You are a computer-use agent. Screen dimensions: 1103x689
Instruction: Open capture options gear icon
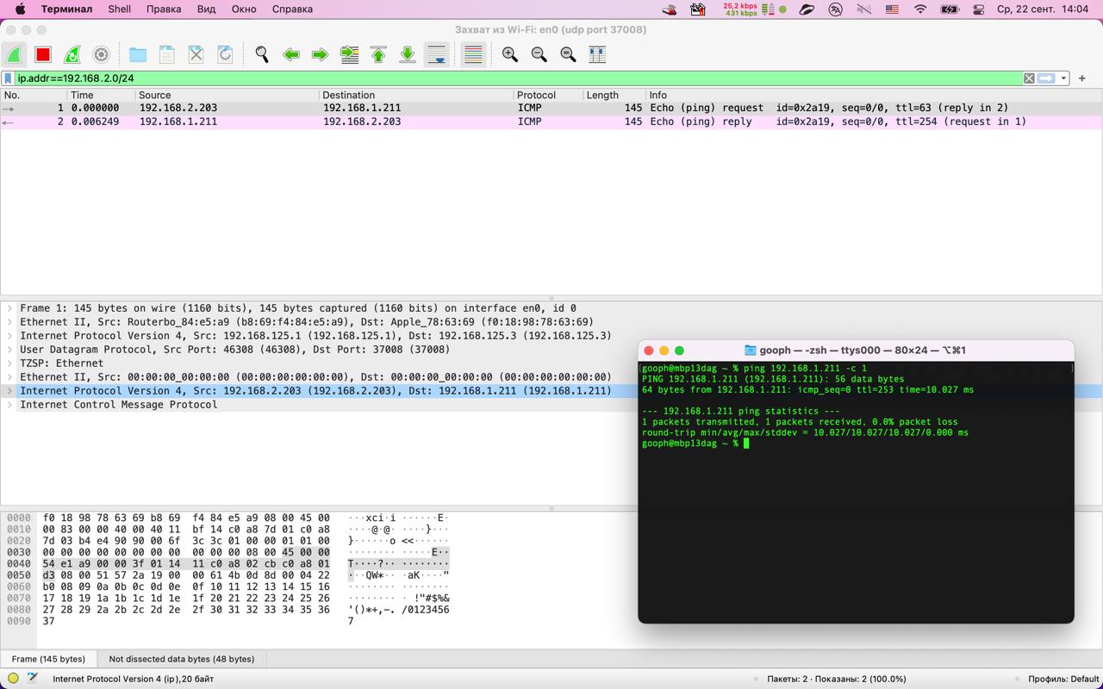pos(101,54)
